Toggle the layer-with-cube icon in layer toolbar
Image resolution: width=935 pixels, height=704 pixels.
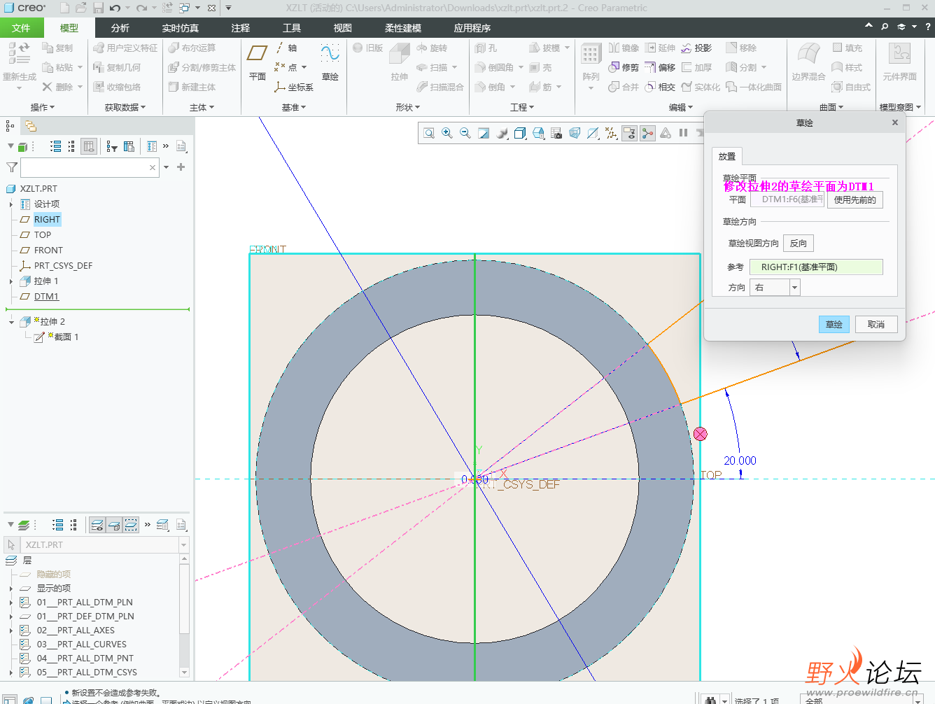click(x=114, y=525)
